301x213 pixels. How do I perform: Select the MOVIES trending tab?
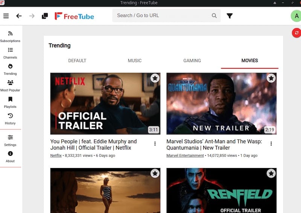coord(249,61)
